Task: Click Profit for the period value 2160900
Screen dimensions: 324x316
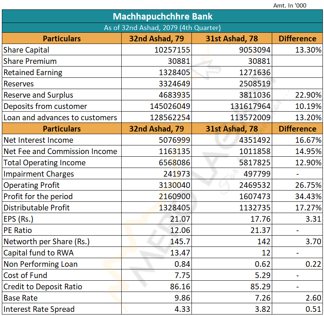Action: 174,197
